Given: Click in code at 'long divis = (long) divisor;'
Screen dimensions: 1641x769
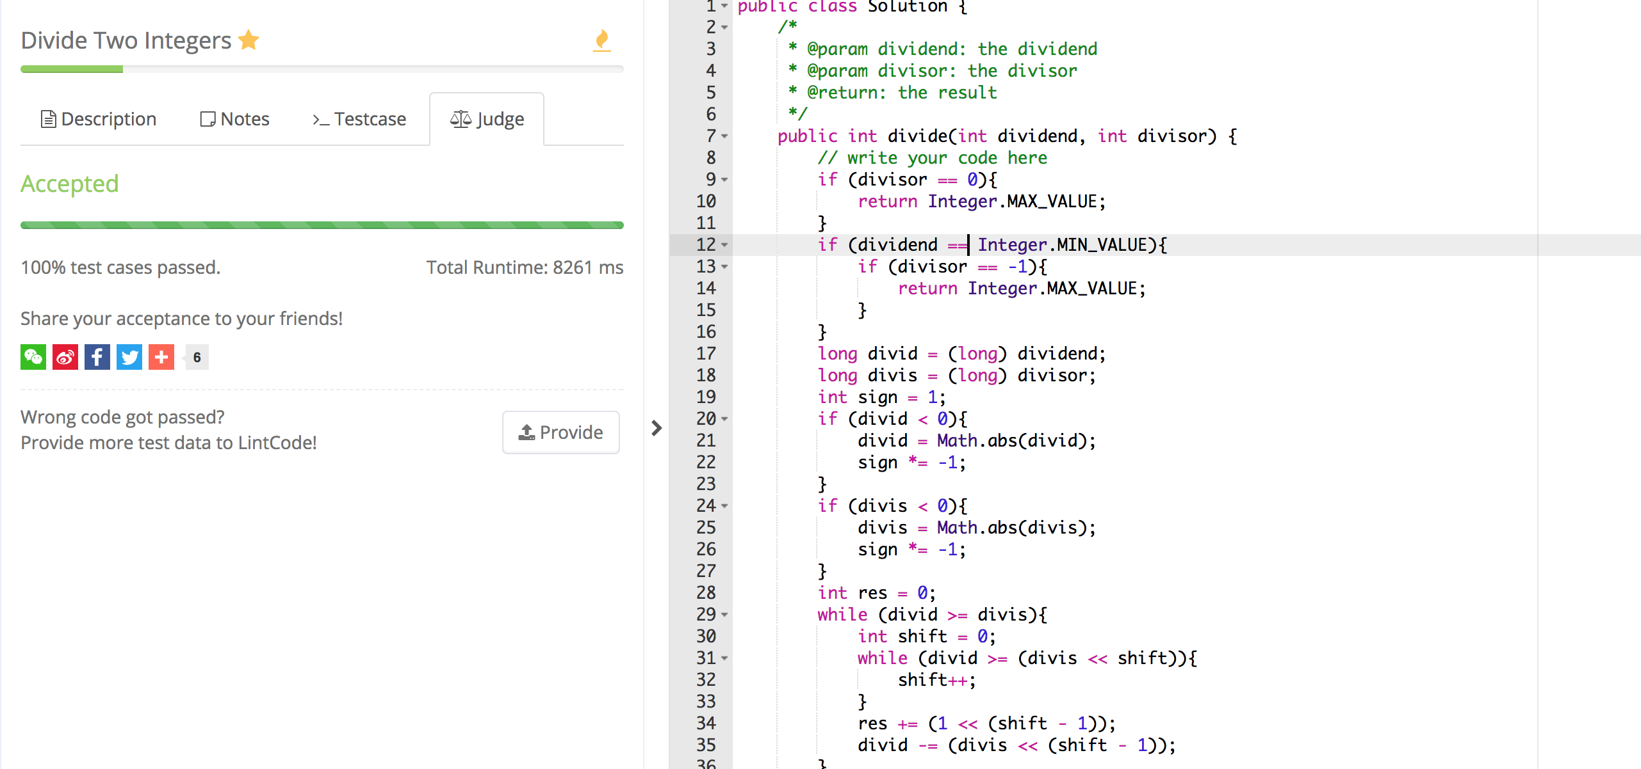Looking at the screenshot, I should (956, 376).
